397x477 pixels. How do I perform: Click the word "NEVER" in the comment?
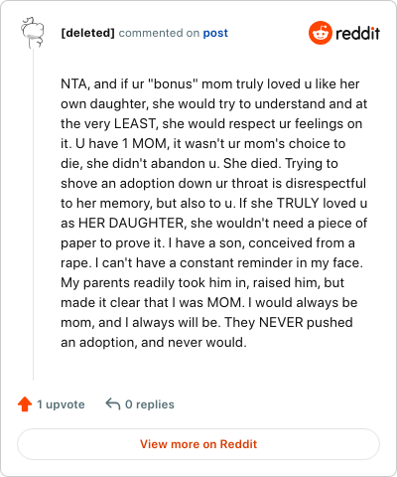click(x=281, y=322)
